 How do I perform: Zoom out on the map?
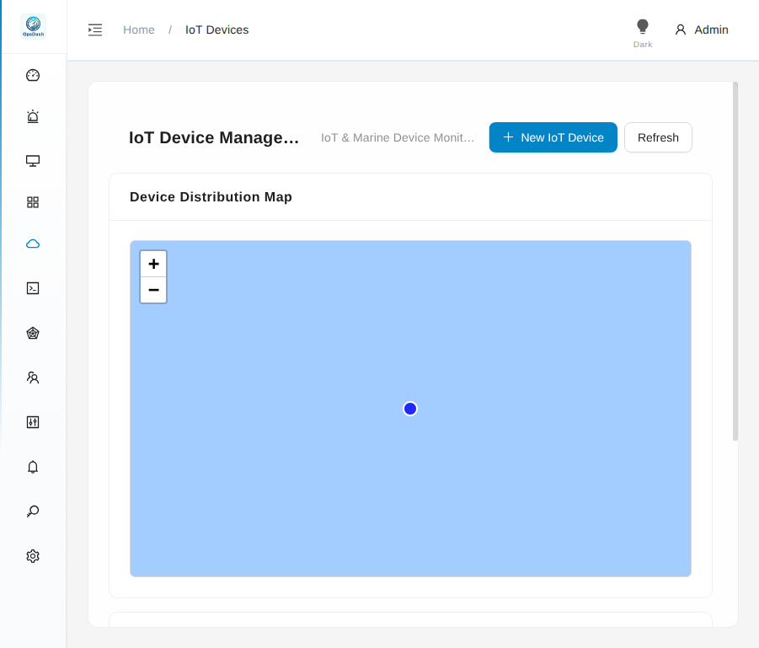coord(153,290)
